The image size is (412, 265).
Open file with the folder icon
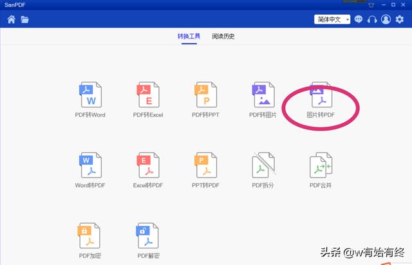pos(24,19)
